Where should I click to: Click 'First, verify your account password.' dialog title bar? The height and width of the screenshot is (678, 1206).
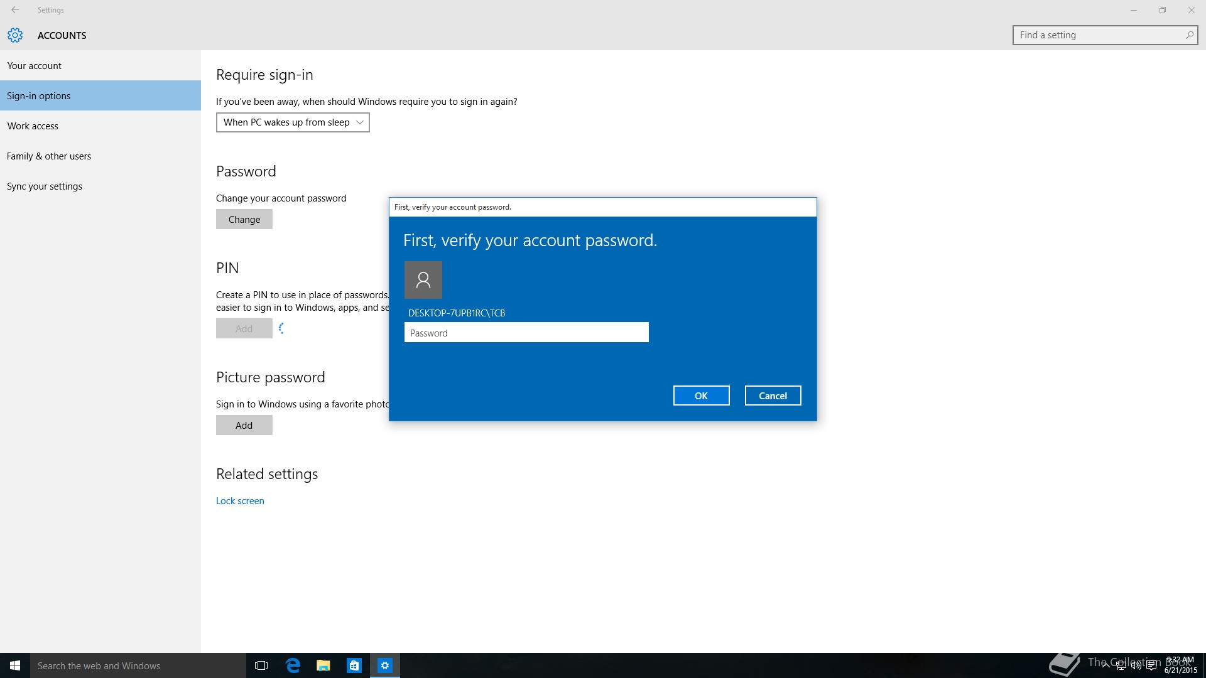coord(603,207)
